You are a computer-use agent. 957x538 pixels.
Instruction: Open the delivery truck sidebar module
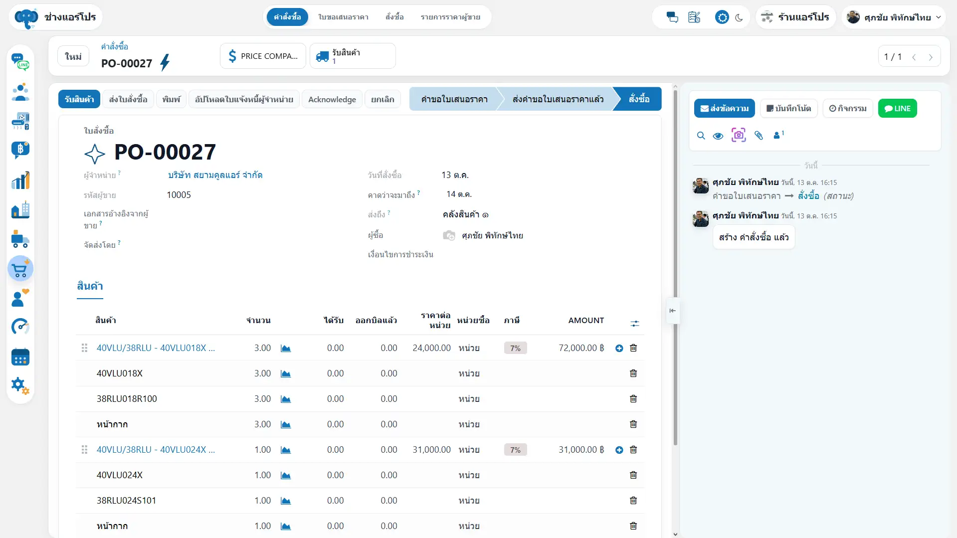pyautogui.click(x=20, y=239)
